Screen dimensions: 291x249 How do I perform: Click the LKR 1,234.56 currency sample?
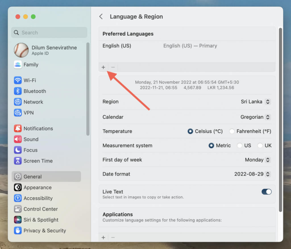(221, 88)
